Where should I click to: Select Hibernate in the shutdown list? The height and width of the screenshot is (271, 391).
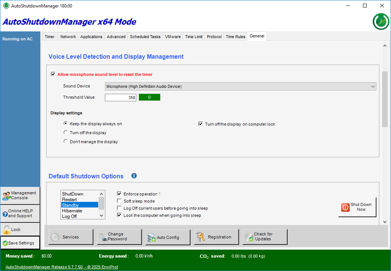click(72, 211)
